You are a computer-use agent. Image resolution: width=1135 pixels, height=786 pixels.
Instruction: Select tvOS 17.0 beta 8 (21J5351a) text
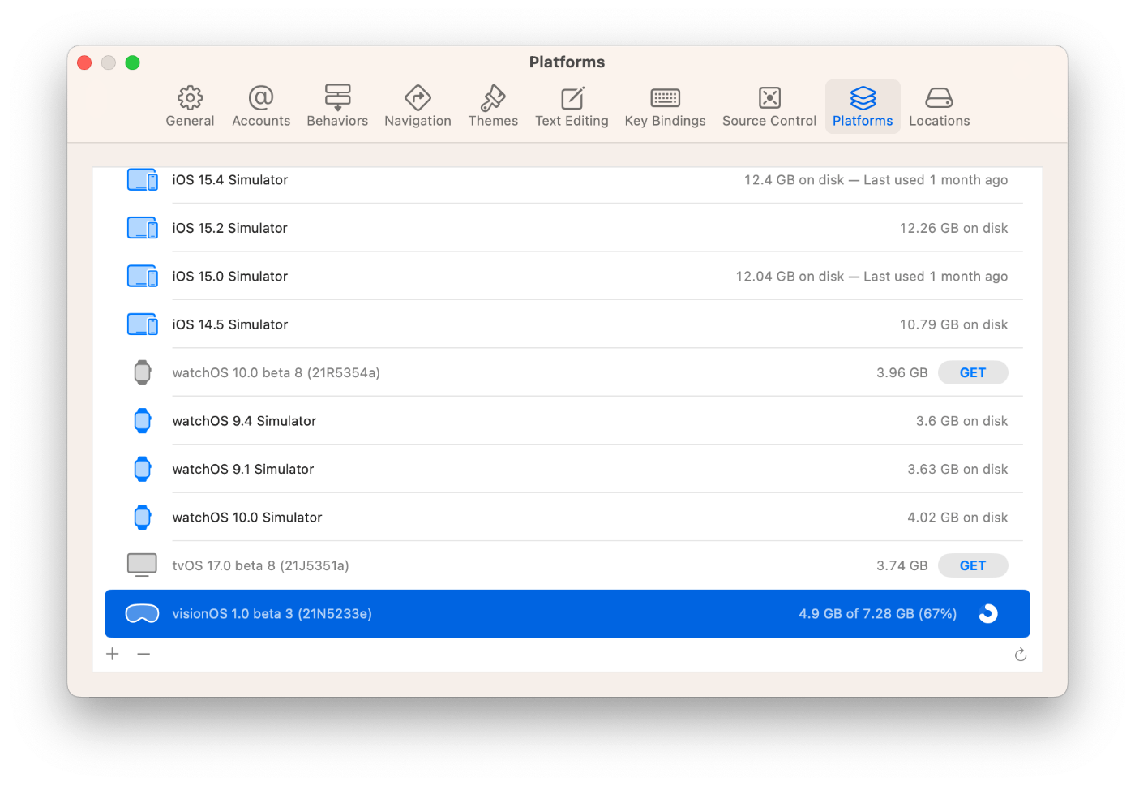click(x=261, y=565)
